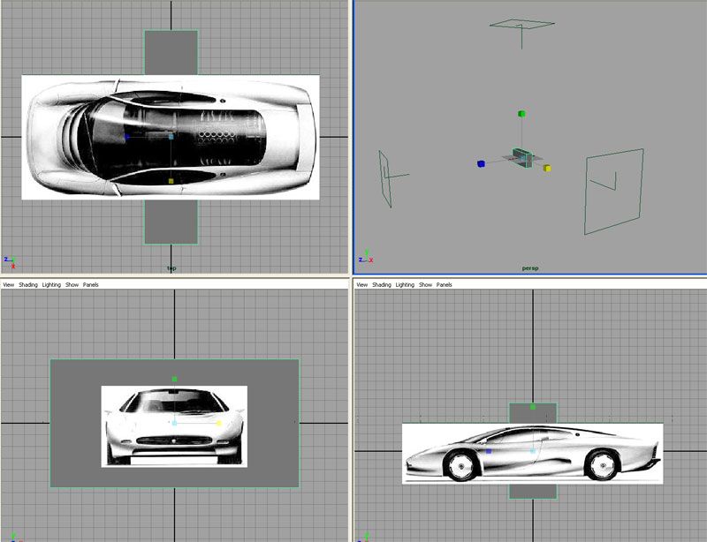707x542 pixels.
Task: Click the cyan center manipulator handle in the top view
Action: (171, 137)
